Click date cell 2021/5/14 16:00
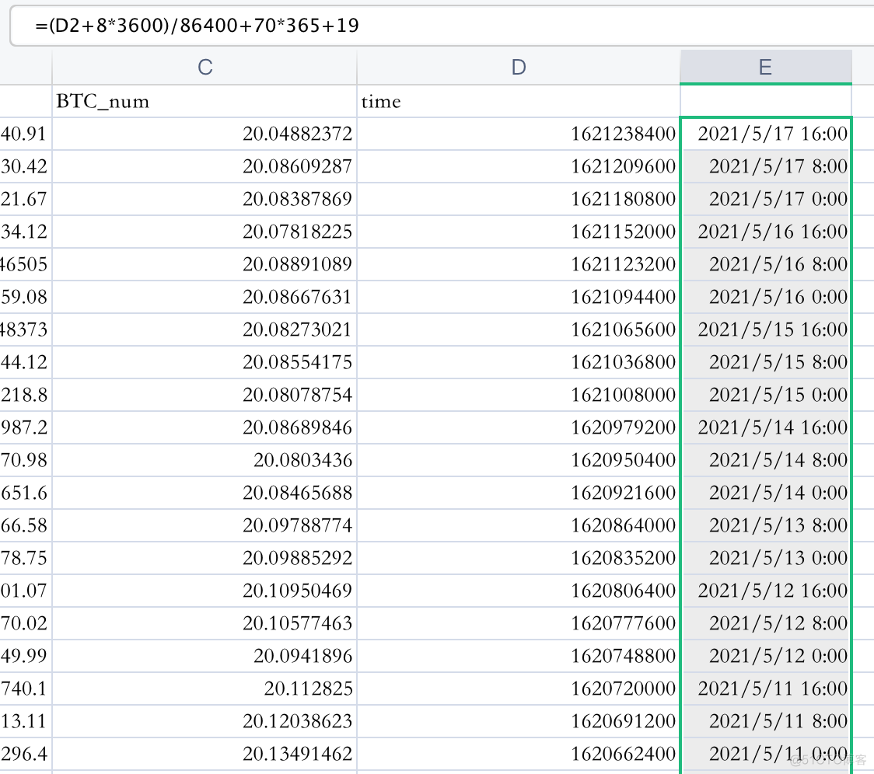 tap(766, 427)
